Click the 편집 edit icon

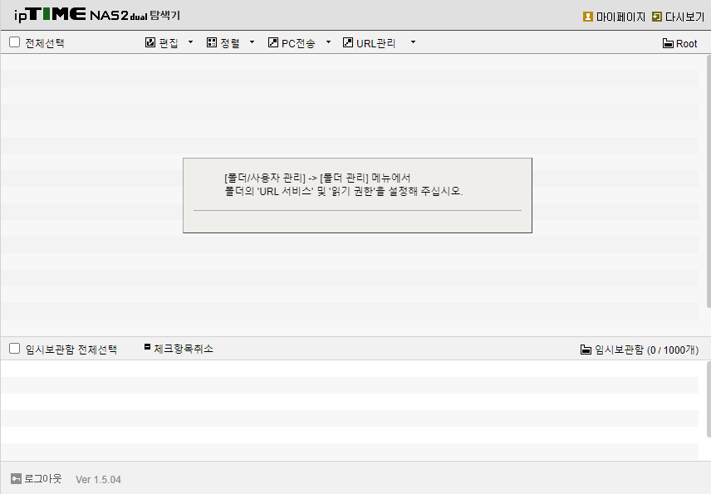(150, 42)
